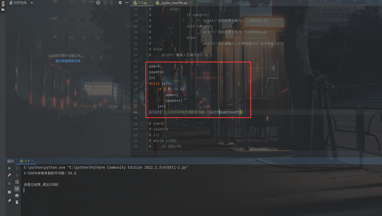Click the 'sum+=i' line

point(172,95)
